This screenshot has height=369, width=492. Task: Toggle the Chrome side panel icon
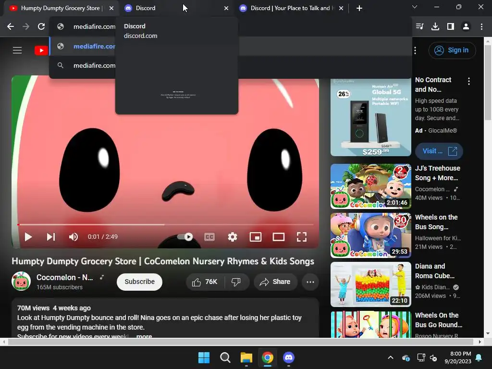(x=451, y=27)
